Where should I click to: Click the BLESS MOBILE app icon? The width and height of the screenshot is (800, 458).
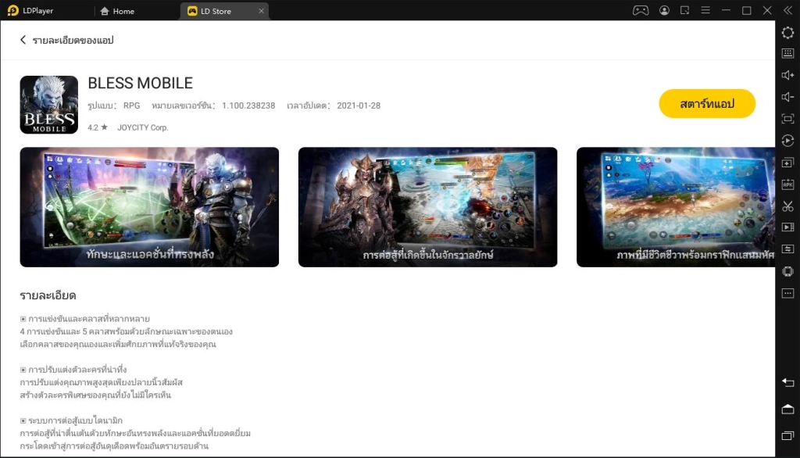pyautogui.click(x=49, y=105)
